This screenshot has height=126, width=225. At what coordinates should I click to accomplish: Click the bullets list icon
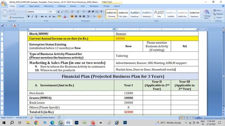point(72,12)
